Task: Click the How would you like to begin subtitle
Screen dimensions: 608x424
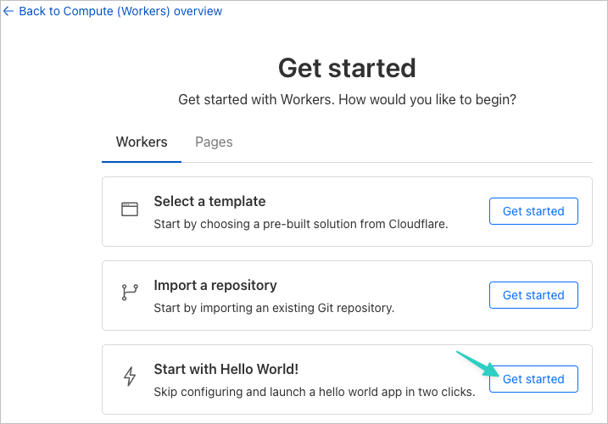Action: coord(347,100)
